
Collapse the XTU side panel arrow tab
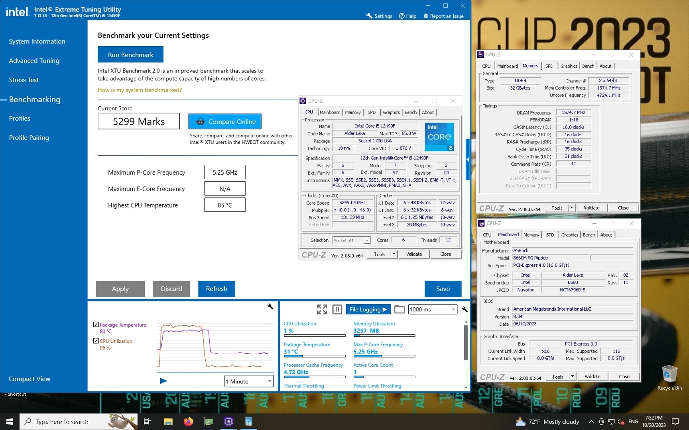(x=468, y=159)
